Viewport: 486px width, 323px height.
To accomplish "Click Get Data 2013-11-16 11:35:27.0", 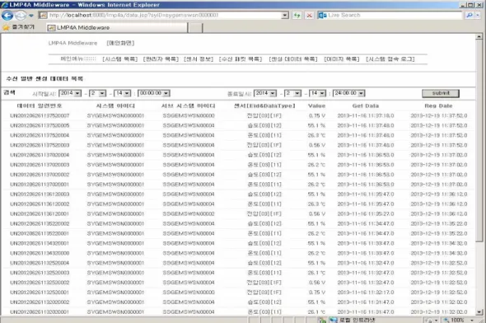I will [x=366, y=214].
